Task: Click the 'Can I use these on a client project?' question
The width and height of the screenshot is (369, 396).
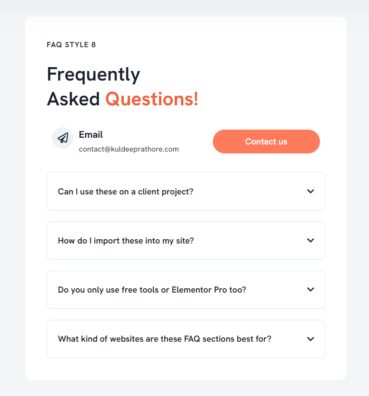Action: (125, 192)
